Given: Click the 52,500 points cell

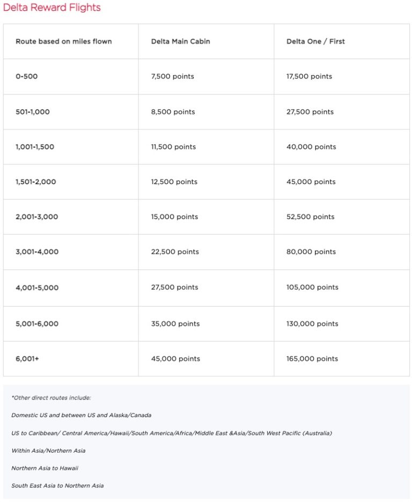Looking at the screenshot, I should pyautogui.click(x=311, y=217).
